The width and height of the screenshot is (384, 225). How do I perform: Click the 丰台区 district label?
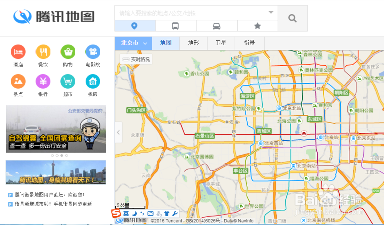(240, 171)
